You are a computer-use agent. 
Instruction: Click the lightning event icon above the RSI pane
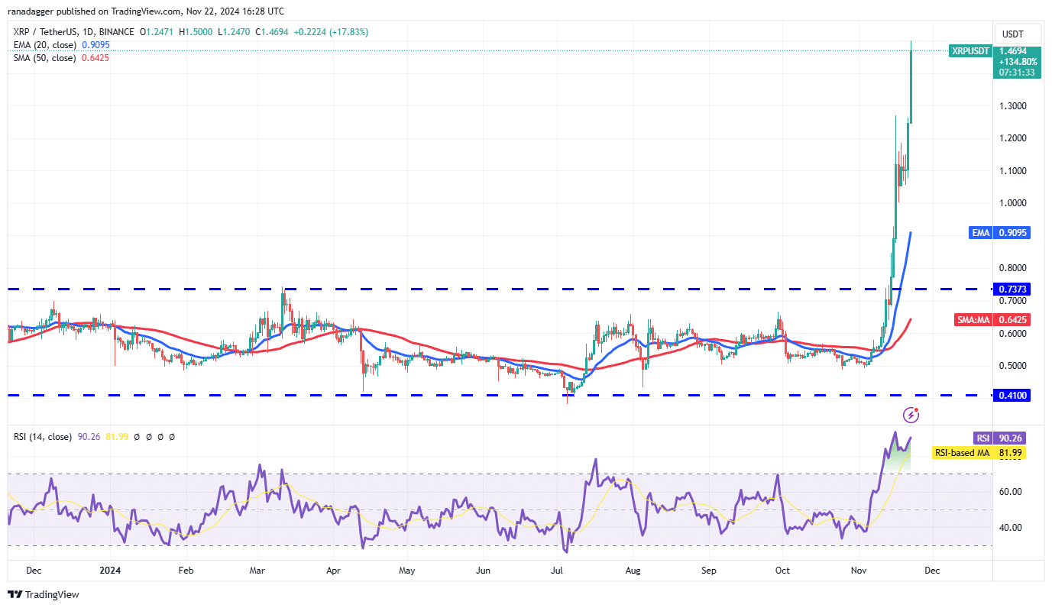click(x=911, y=415)
